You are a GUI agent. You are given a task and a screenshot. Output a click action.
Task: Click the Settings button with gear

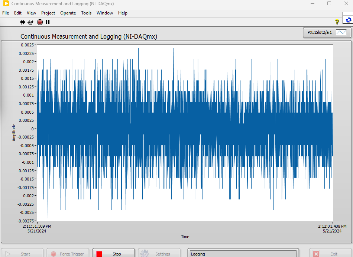point(159,254)
